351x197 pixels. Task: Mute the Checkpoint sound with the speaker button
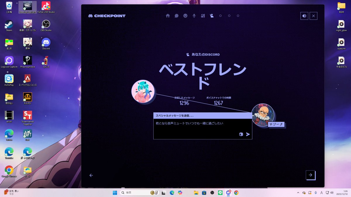coord(304,16)
